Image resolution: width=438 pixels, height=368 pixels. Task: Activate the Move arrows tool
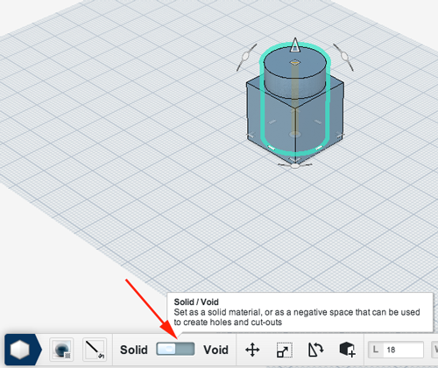pos(252,350)
